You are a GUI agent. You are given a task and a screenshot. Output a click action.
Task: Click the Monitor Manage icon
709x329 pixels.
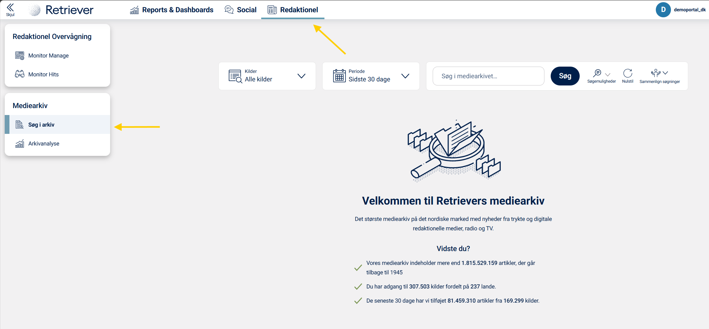pos(20,56)
